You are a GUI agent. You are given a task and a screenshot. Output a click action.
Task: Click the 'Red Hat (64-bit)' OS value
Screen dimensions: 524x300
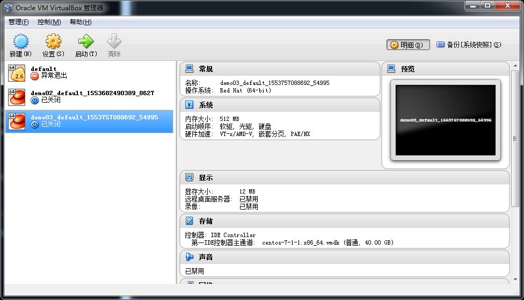(246, 90)
